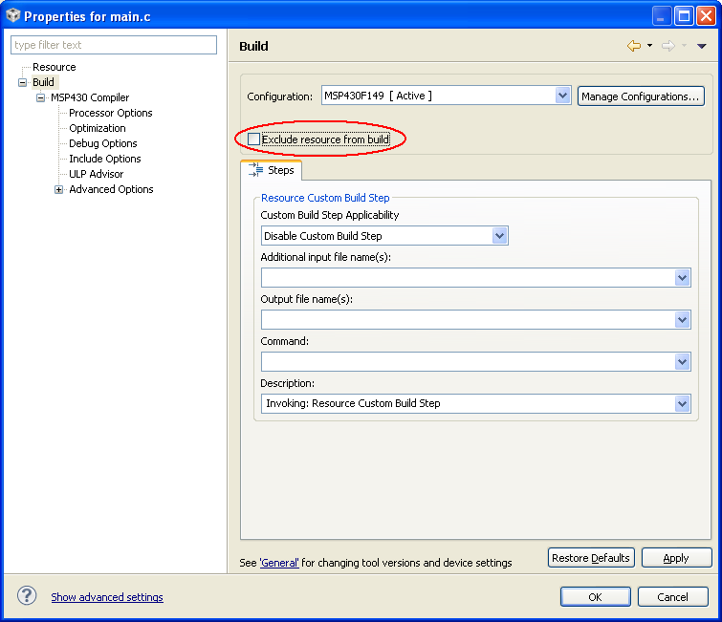Open the view menu triangle icon
This screenshot has height=622, width=722.
(701, 46)
